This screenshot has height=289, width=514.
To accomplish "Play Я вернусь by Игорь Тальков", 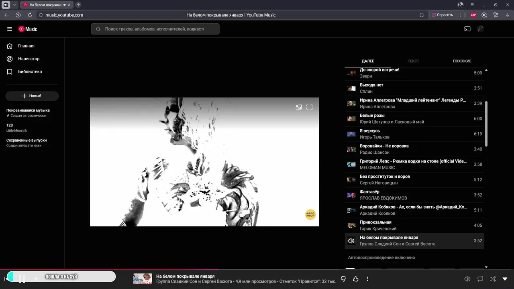I will [414, 134].
